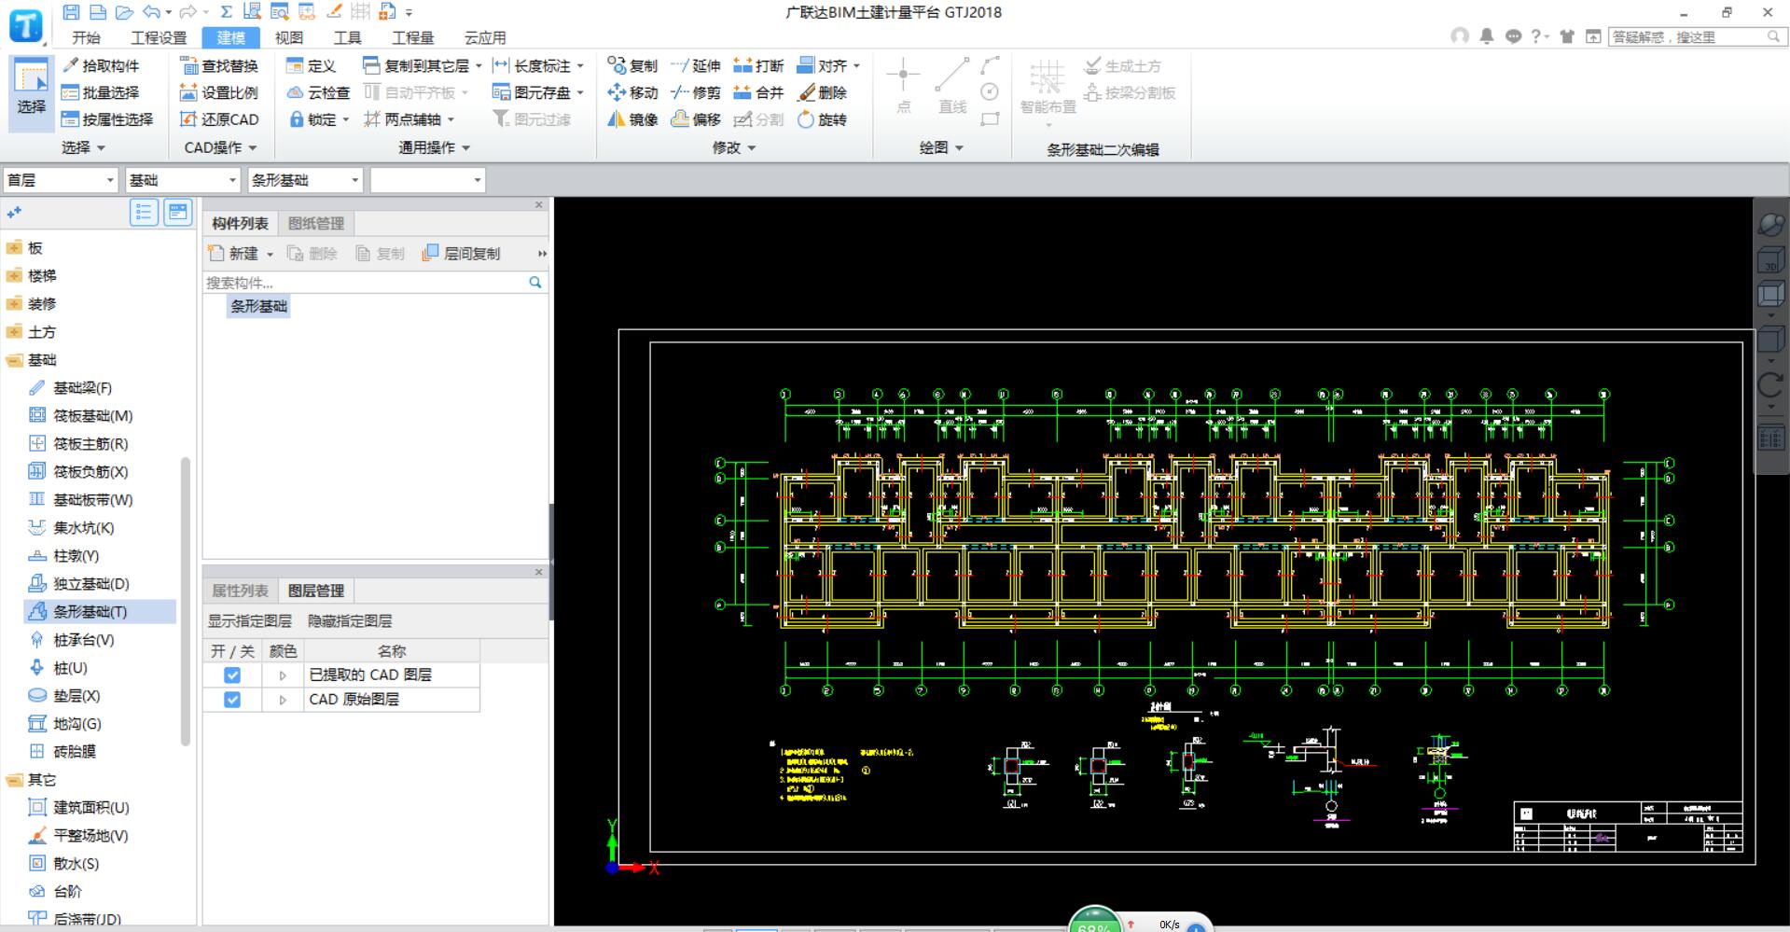Select 垫层(X) in navigation tree
1790x932 pixels.
[65, 696]
